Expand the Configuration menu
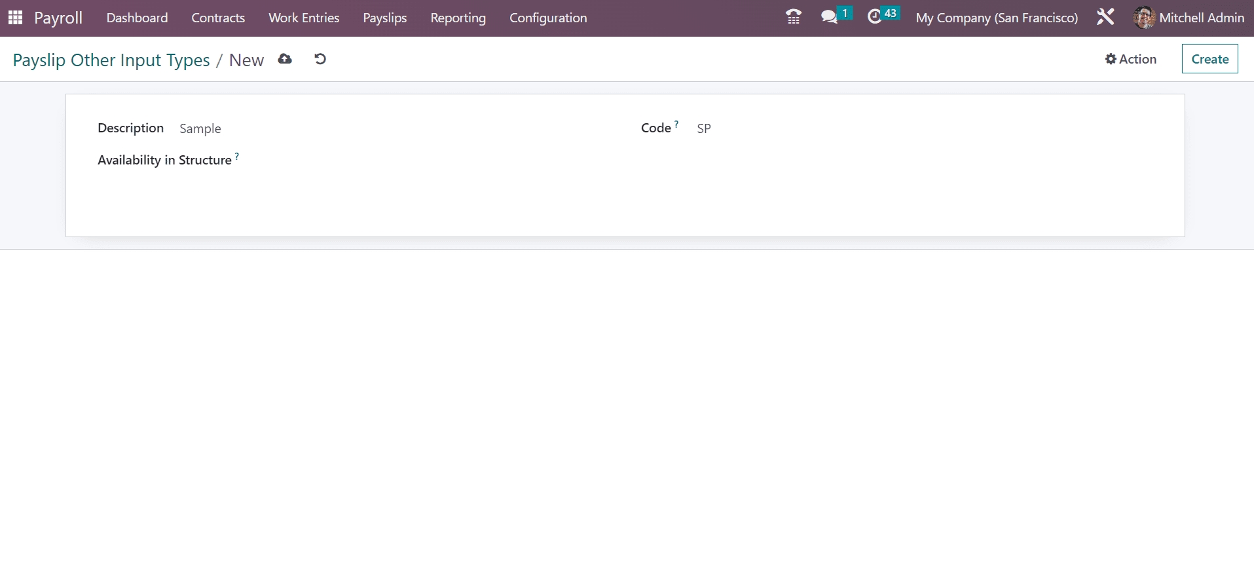 [x=548, y=18]
